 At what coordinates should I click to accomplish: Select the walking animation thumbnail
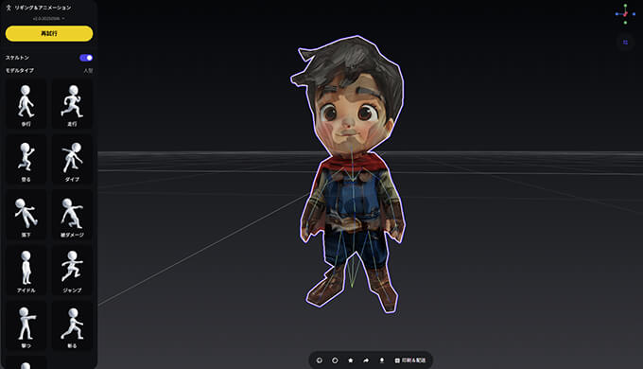(26, 105)
